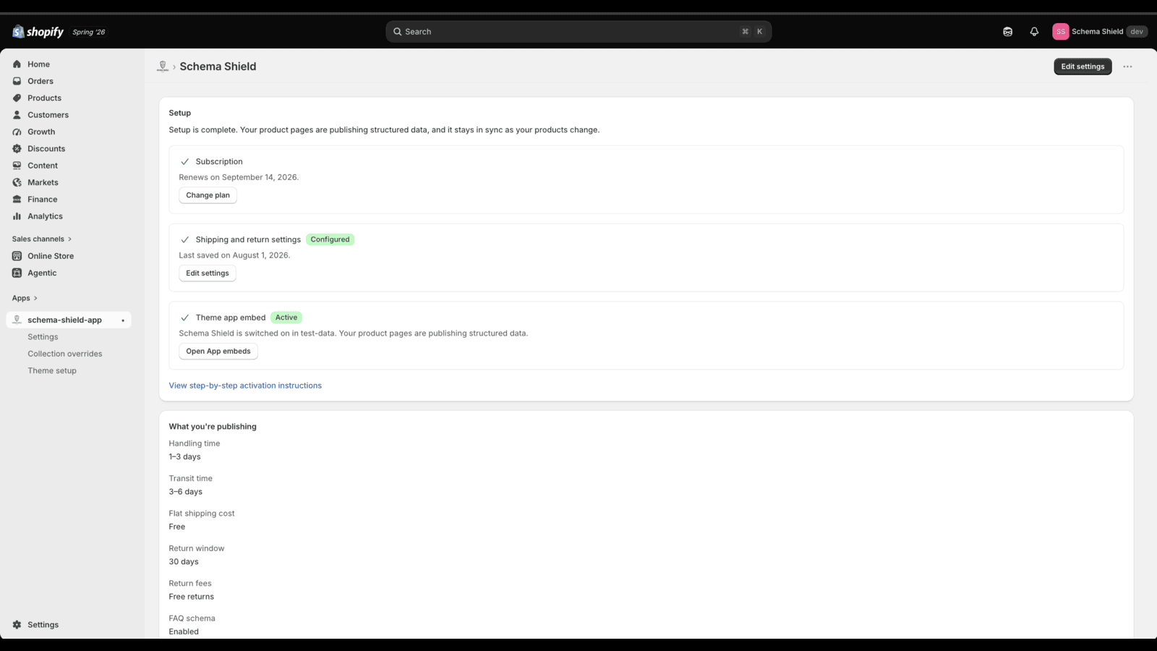Viewport: 1157px width, 651px height.
Task: Click the 'What you're publishing' heading
Action: 213,427
